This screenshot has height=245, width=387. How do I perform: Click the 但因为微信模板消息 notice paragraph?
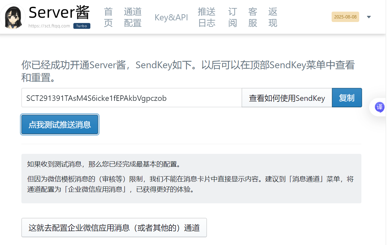pyautogui.click(x=190, y=184)
